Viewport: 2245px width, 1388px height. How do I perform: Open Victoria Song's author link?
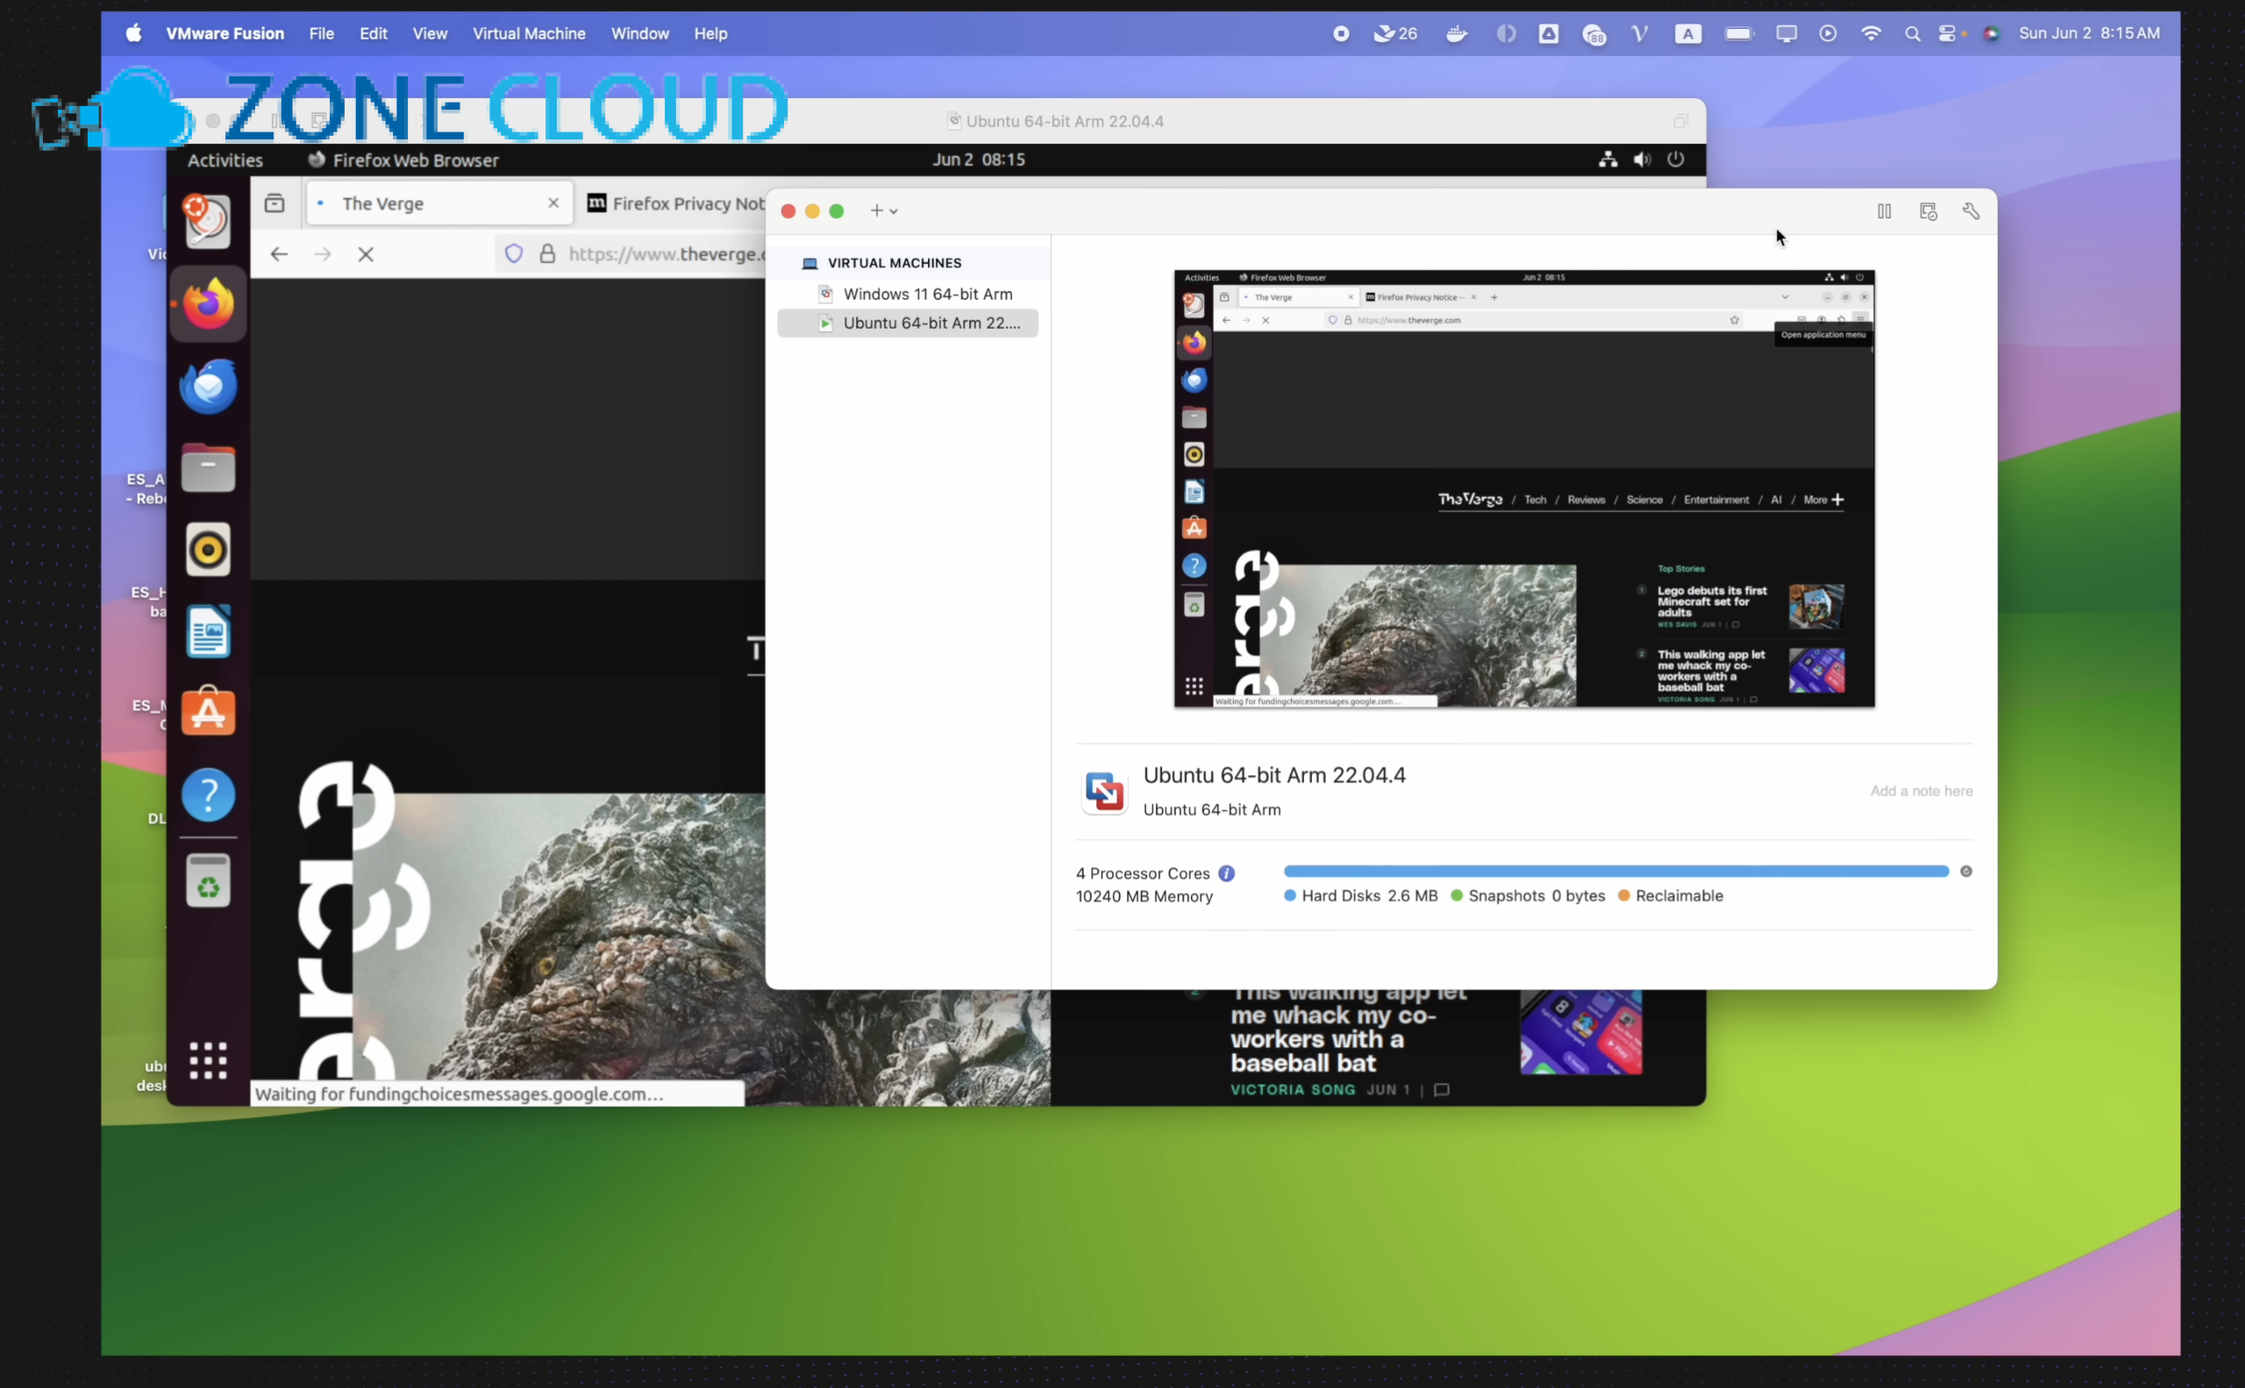point(1293,1090)
